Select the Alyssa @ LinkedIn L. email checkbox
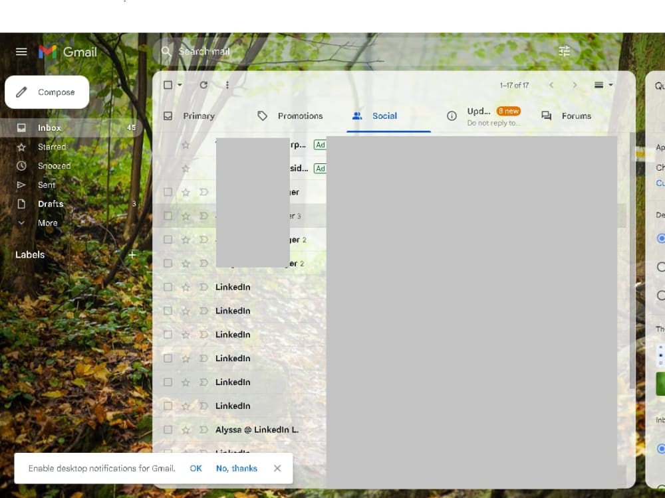 pos(168,430)
